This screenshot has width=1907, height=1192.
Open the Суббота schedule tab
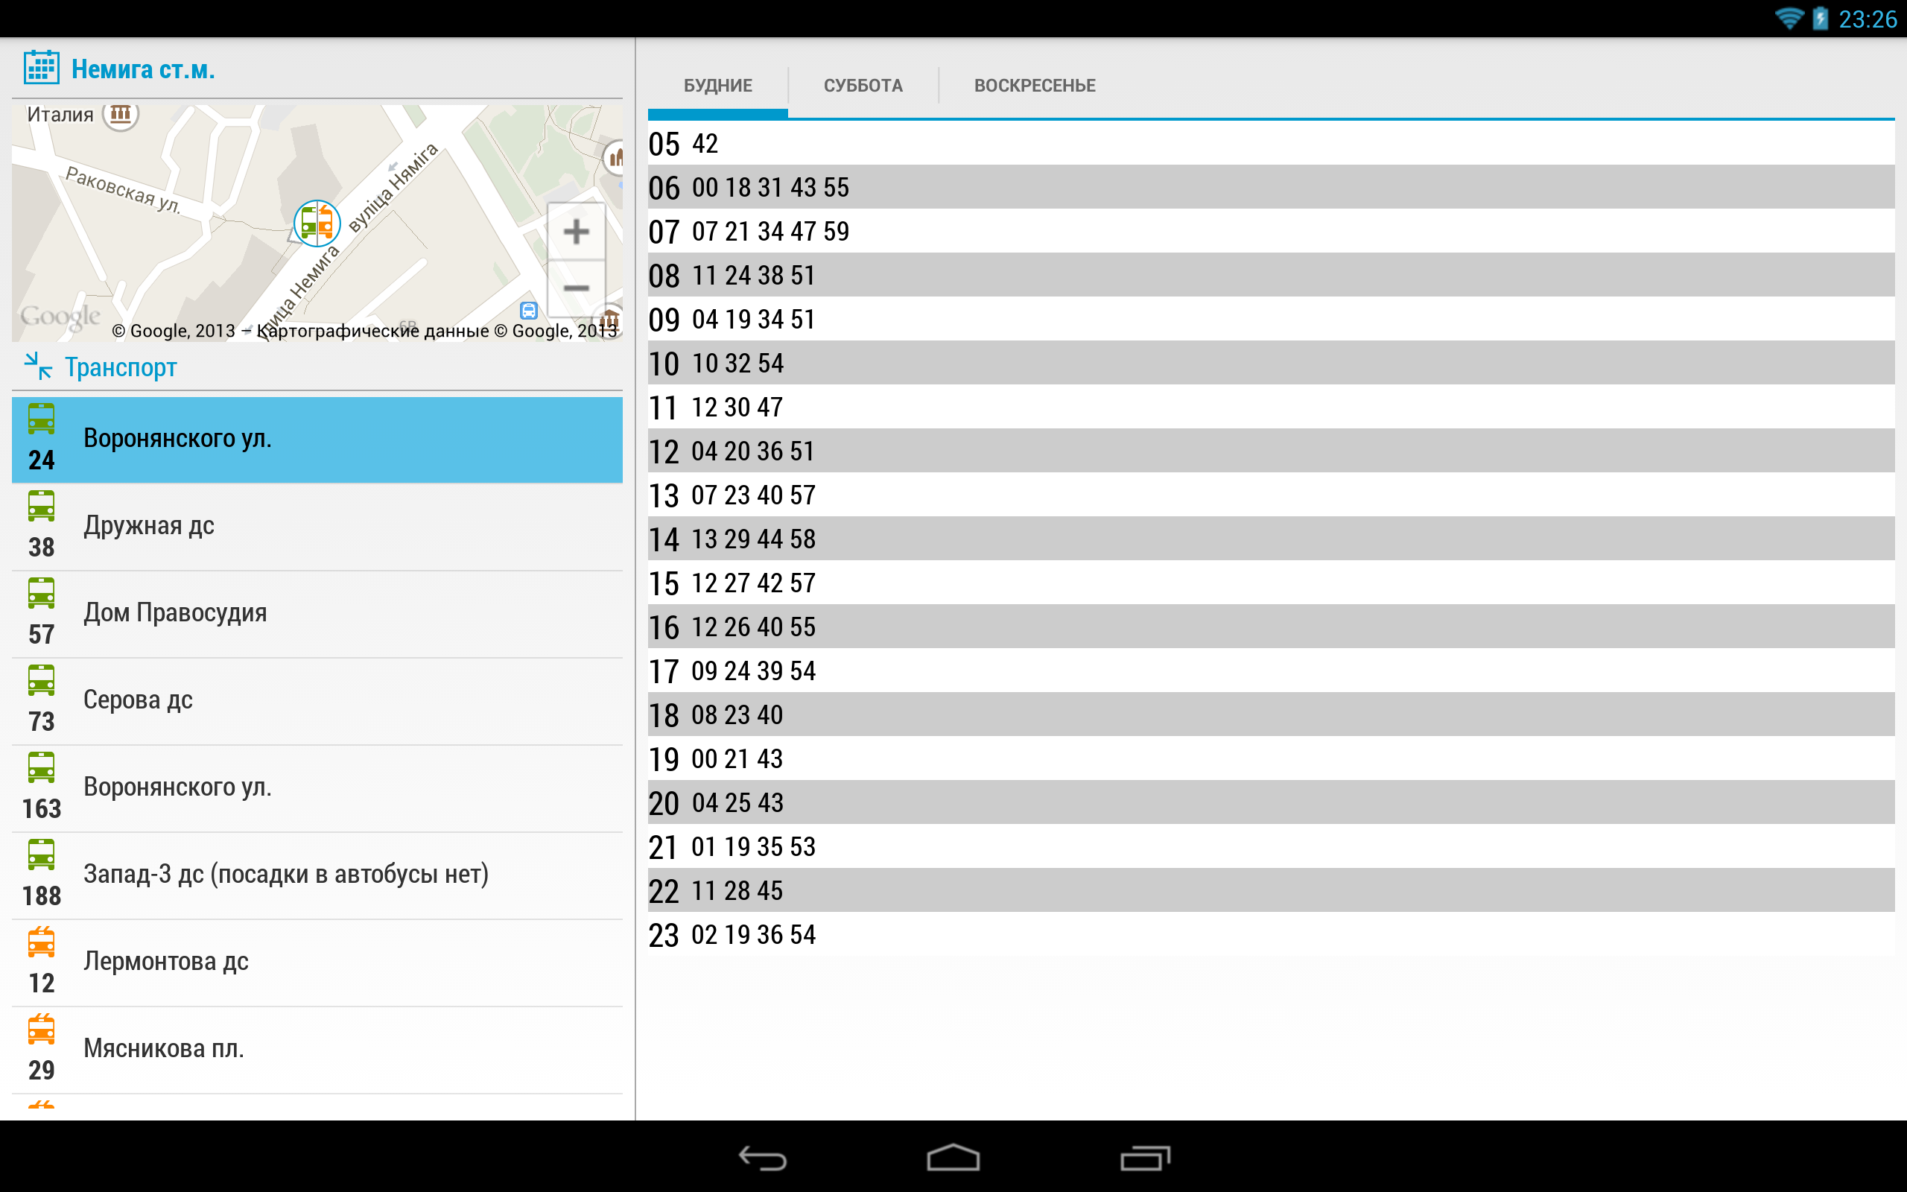[x=863, y=85]
